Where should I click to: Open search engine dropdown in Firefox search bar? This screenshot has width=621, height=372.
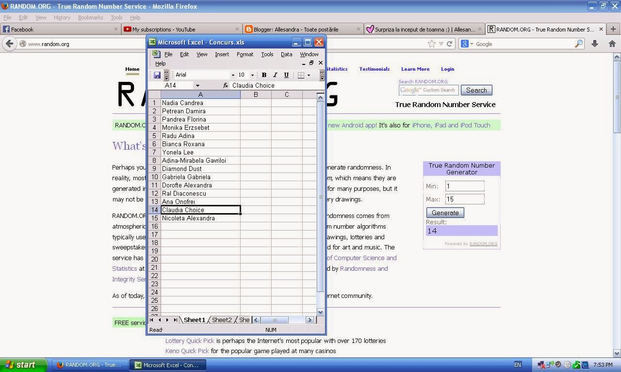[x=472, y=44]
